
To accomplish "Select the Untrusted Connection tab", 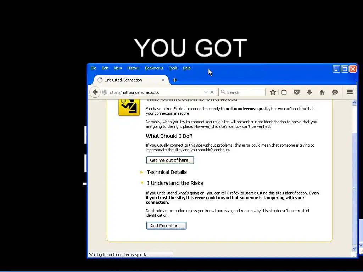I will 131,80.
